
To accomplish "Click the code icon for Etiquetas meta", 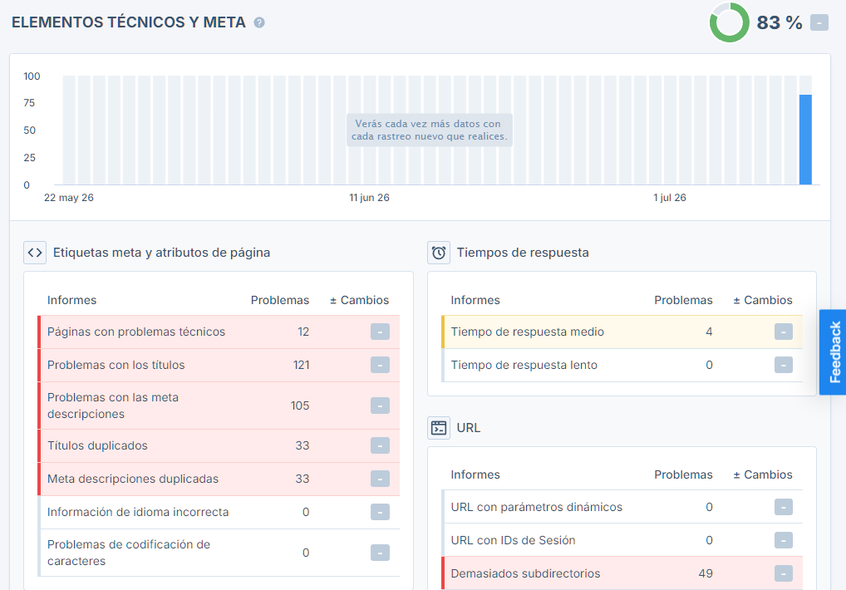I will pyautogui.click(x=35, y=253).
